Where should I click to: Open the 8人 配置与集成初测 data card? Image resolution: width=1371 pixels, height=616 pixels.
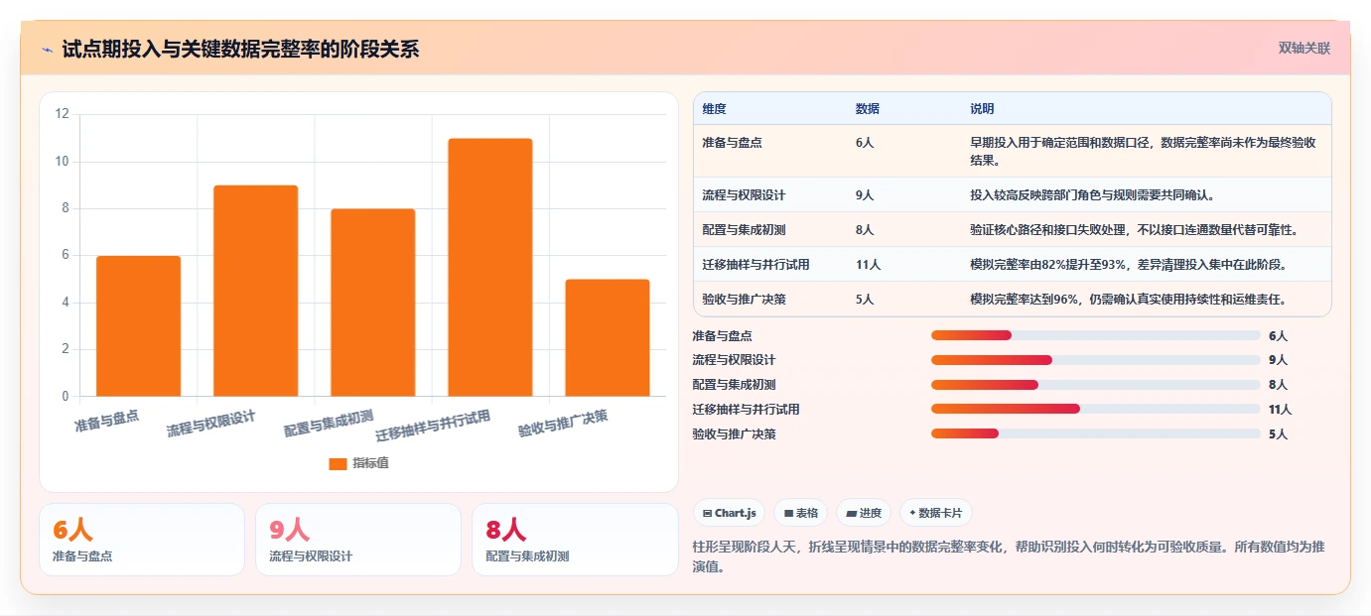[575, 540]
